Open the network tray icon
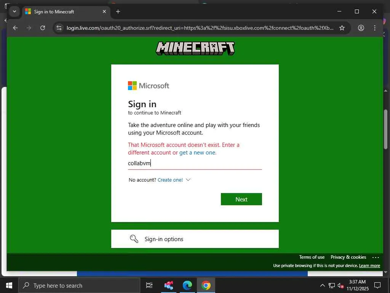The width and height of the screenshot is (390, 293). (332, 285)
